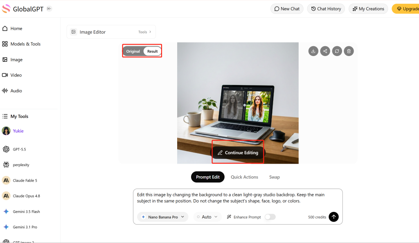Click the GlobalGPT logo icon
The height and width of the screenshot is (243, 419).
[6, 9]
